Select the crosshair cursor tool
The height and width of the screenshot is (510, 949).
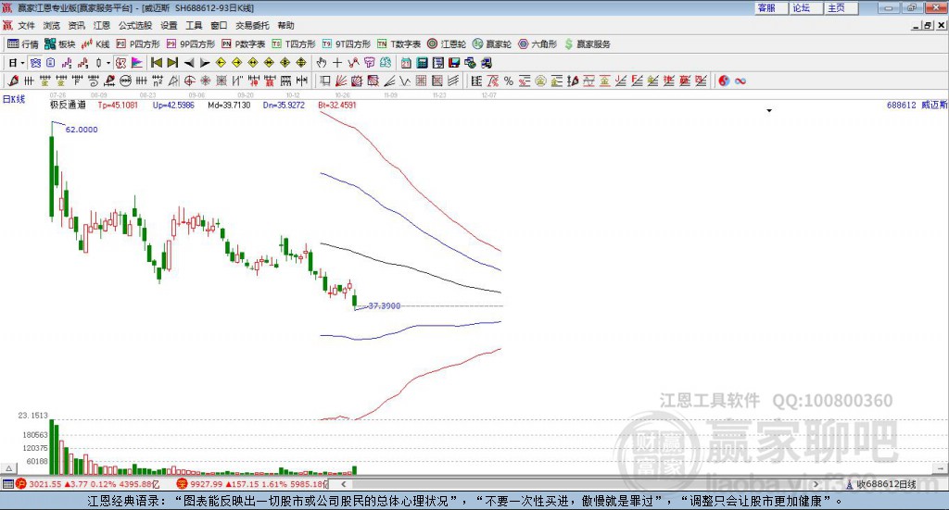[337, 63]
